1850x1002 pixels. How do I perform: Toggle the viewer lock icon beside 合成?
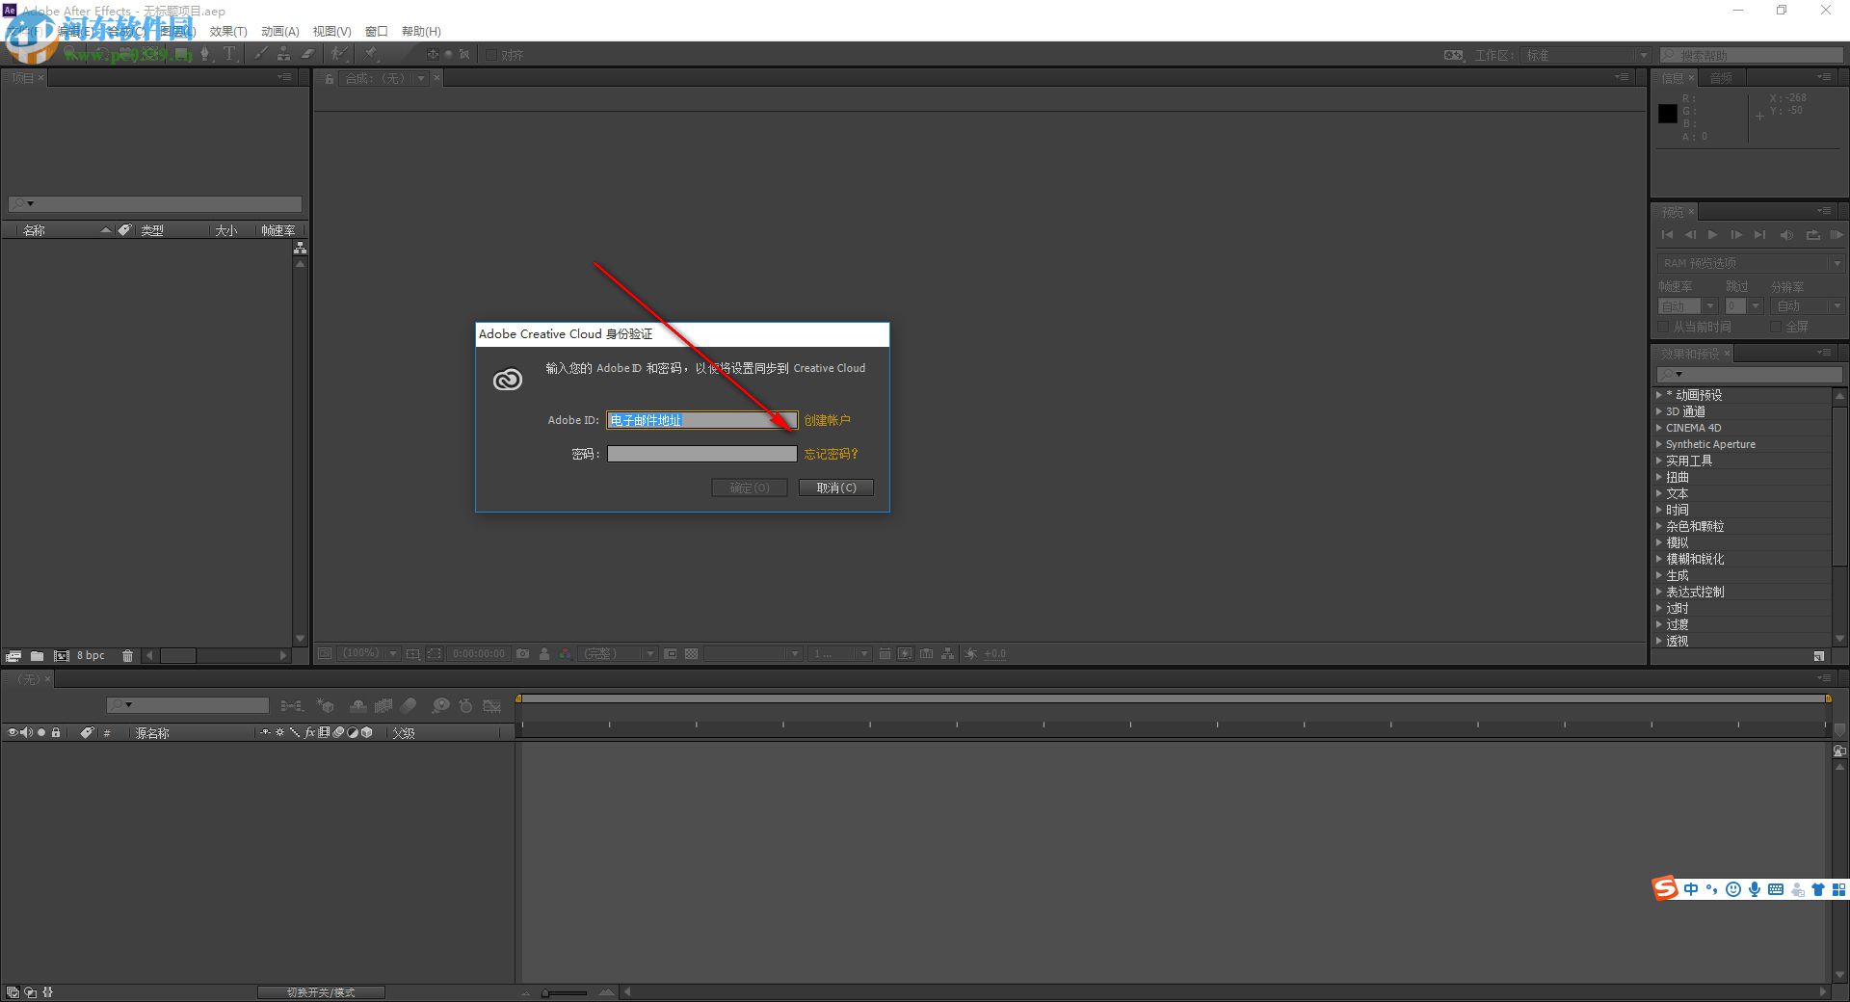[330, 78]
